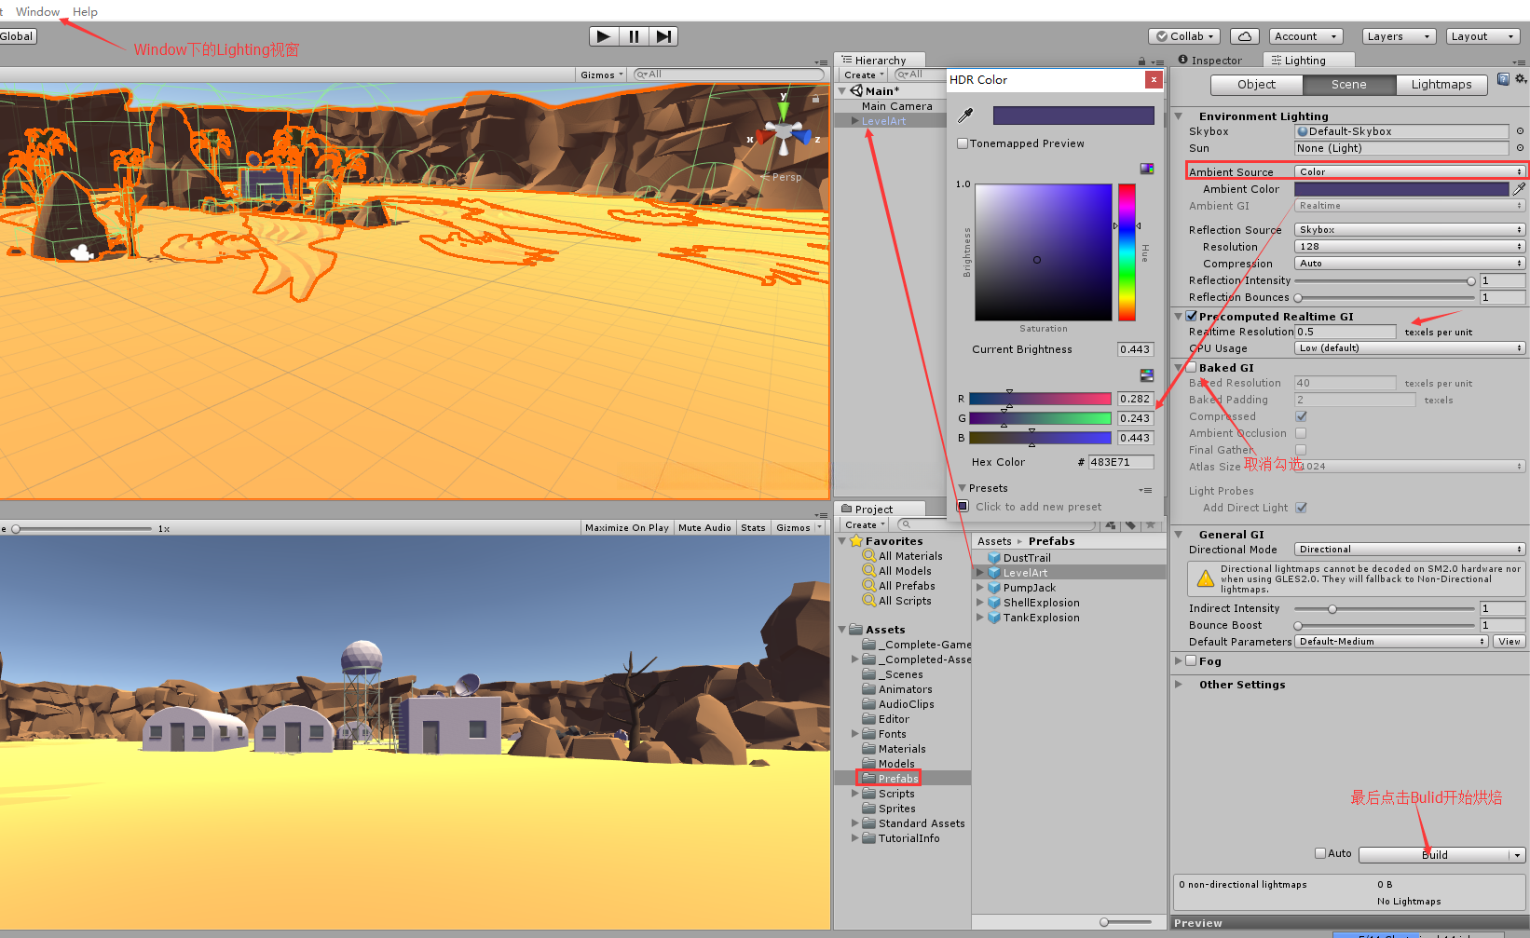This screenshot has width=1530, height=938.
Task: Enable the Tonemapped Preview checkbox
Action: point(963,143)
